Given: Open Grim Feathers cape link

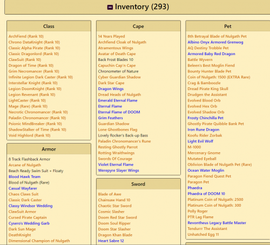Looking at the screenshot, I should pyautogui.click(x=110, y=118).
